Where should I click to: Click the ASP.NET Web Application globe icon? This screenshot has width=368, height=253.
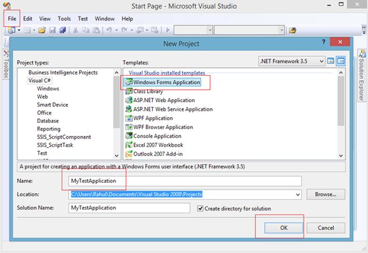point(129,100)
